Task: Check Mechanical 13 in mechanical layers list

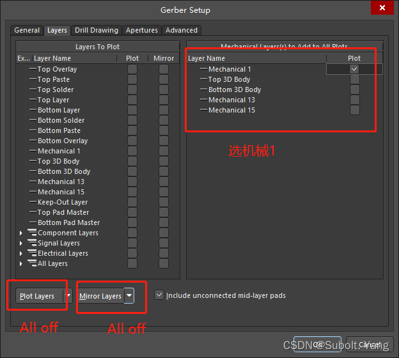Action: point(355,100)
